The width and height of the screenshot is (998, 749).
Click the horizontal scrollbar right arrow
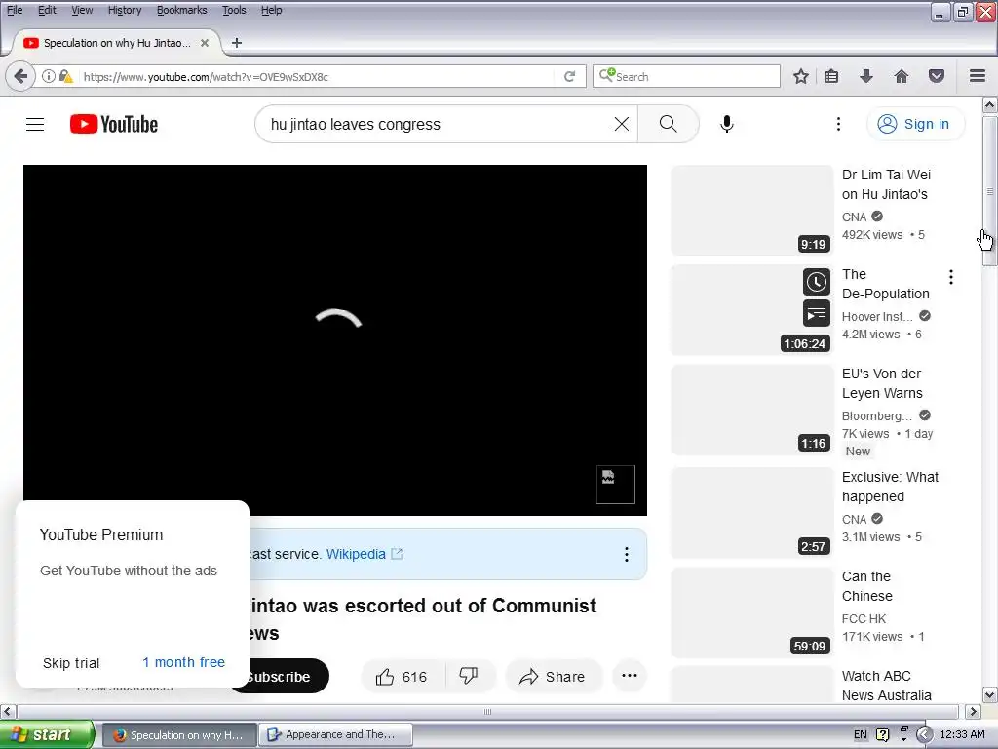coord(974,711)
